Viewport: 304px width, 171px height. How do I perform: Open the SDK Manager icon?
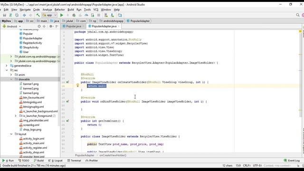(x=112, y=15)
